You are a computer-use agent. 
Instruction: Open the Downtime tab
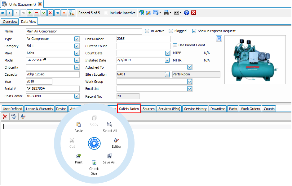[x=218, y=108]
